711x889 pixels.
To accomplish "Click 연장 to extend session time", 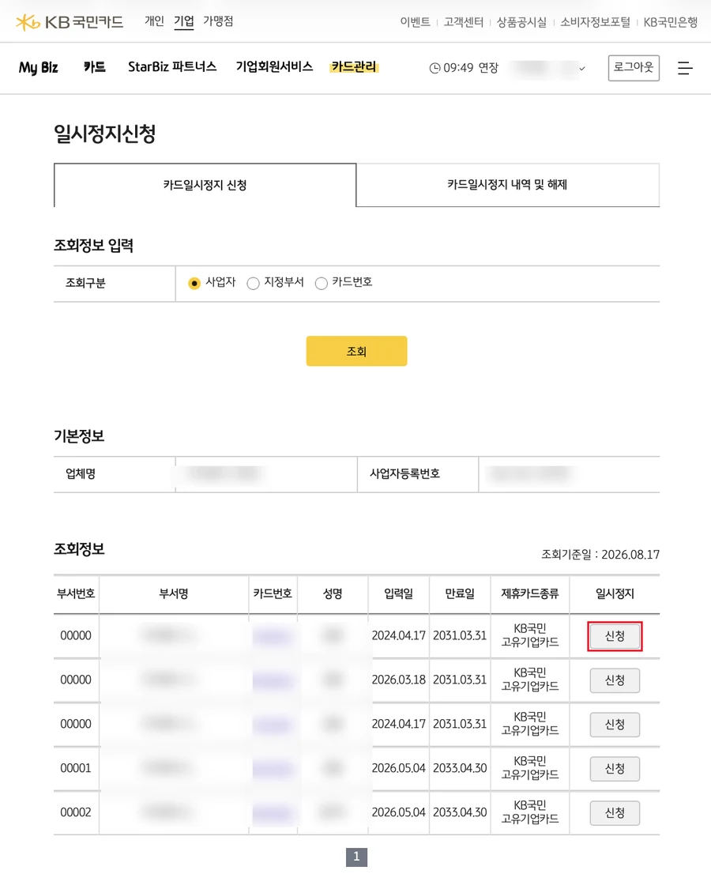I will [x=488, y=68].
